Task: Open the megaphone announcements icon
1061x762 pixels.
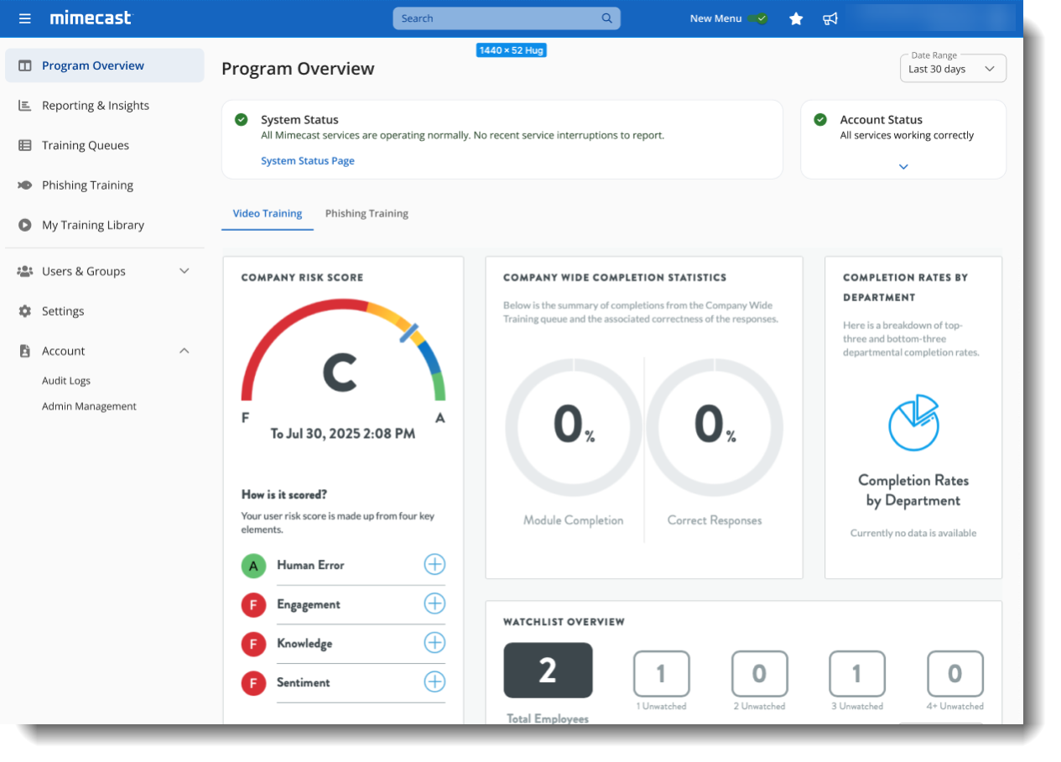Action: coord(830,18)
